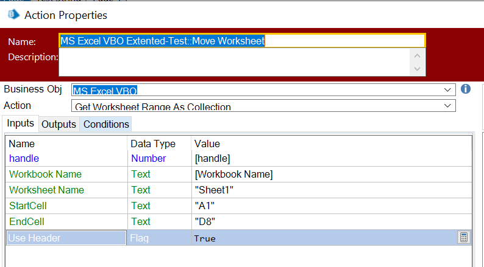Viewport: 484px width, 267px height.
Task: Click Text data type in EndCell row
Action: [160, 222]
